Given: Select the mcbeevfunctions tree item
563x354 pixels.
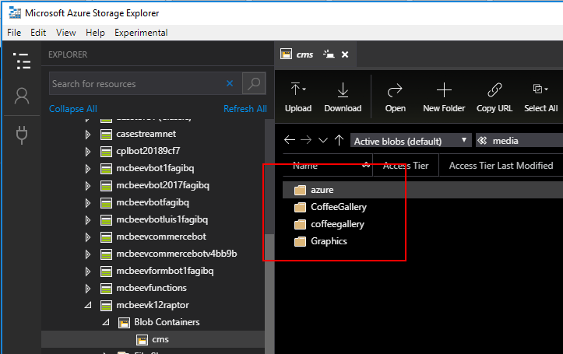Looking at the screenshot, I should pyautogui.click(x=151, y=288).
